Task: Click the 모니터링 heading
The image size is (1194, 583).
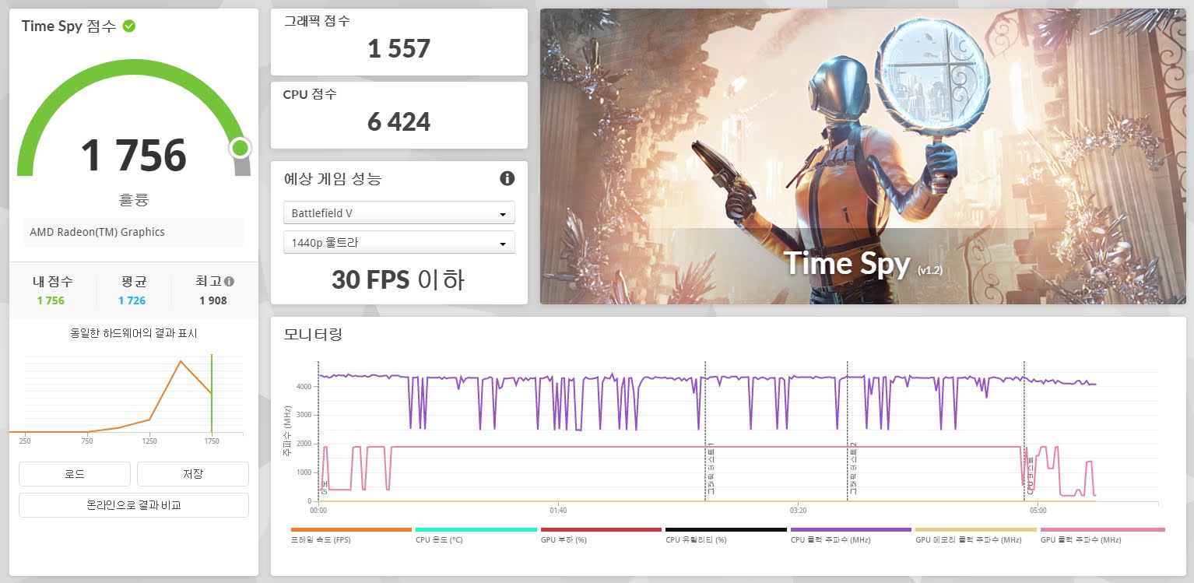Action: coord(313,335)
